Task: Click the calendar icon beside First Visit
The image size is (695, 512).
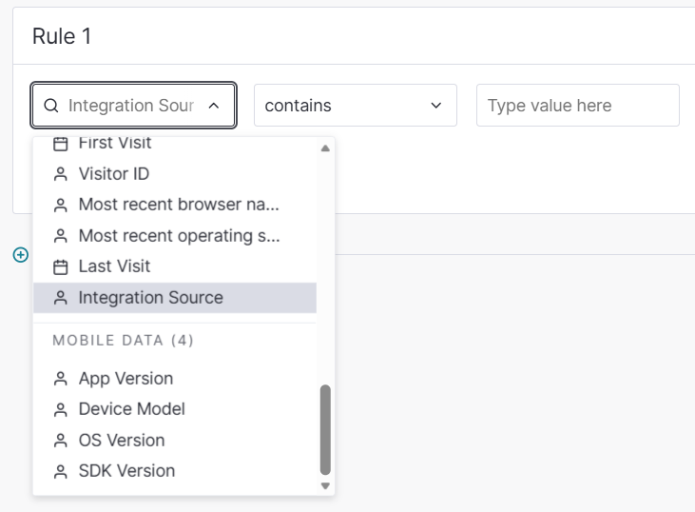Action: 60,144
